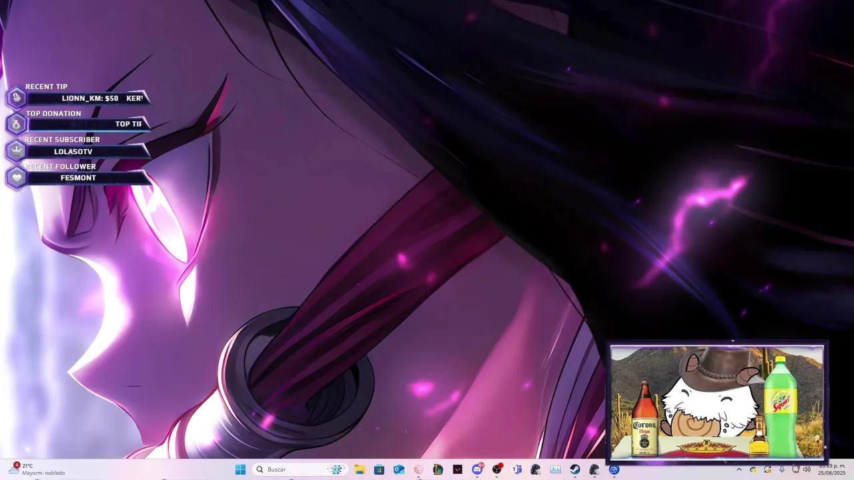854x480 pixels.
Task: Click the Recent Tip piggy bank icon
Action: point(16,98)
